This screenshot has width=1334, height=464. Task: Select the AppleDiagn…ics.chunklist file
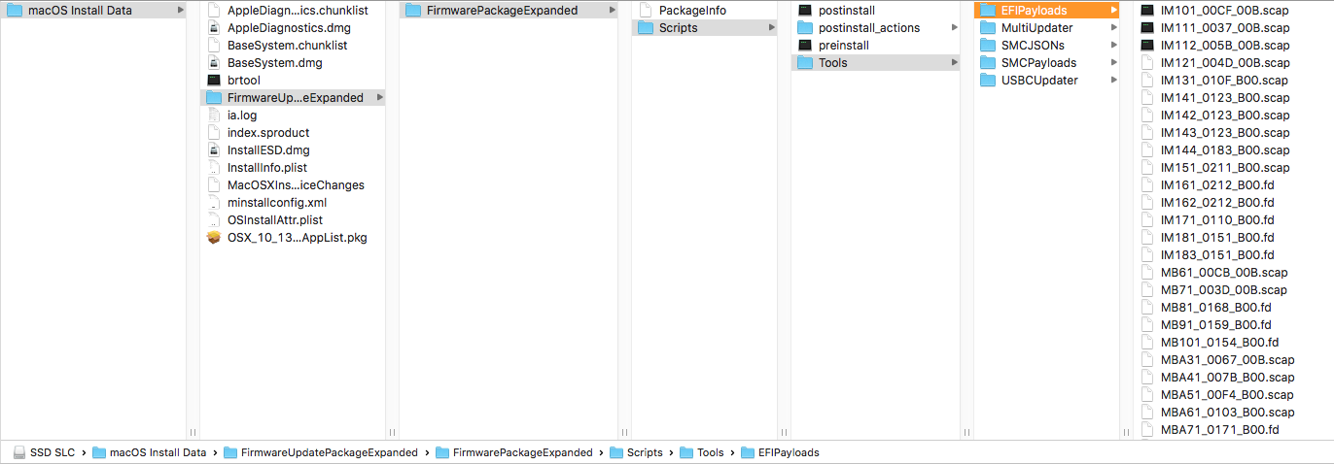298,11
